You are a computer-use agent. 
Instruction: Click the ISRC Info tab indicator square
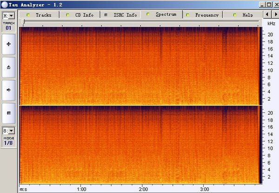106,15
